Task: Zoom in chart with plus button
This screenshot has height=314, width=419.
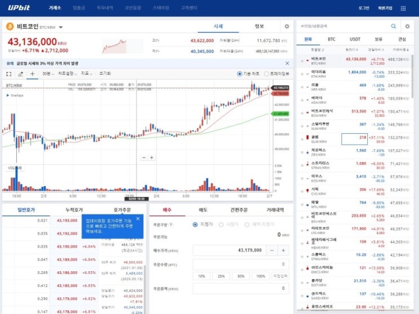Action: (152, 158)
